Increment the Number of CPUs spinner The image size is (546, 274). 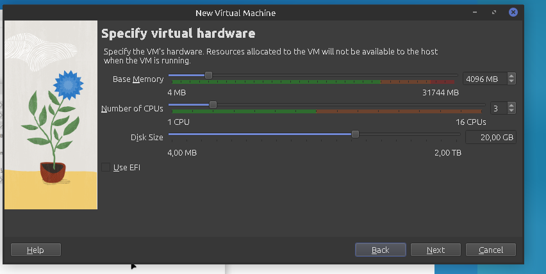[511, 105]
